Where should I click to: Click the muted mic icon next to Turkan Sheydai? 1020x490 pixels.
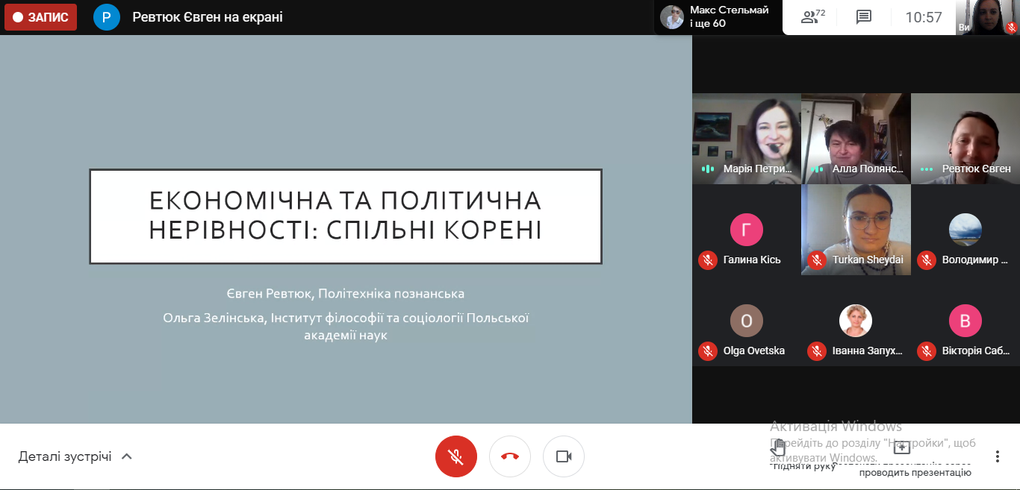pos(817,260)
